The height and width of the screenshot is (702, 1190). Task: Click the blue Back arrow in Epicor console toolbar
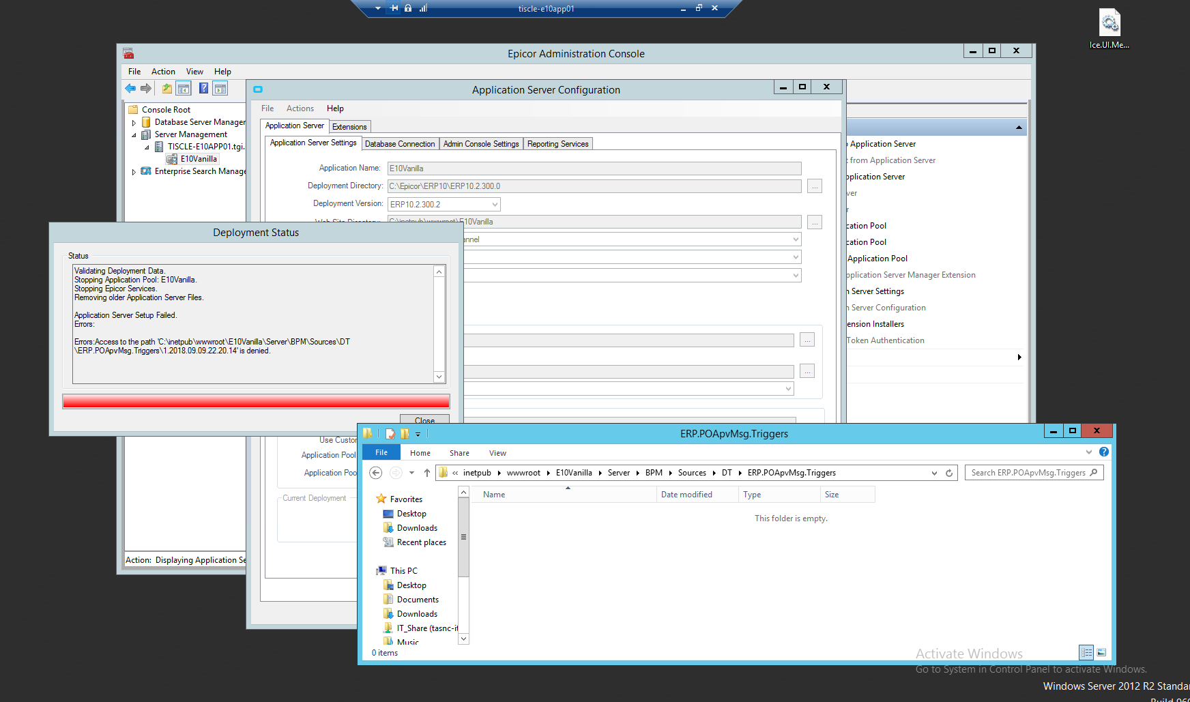130,89
